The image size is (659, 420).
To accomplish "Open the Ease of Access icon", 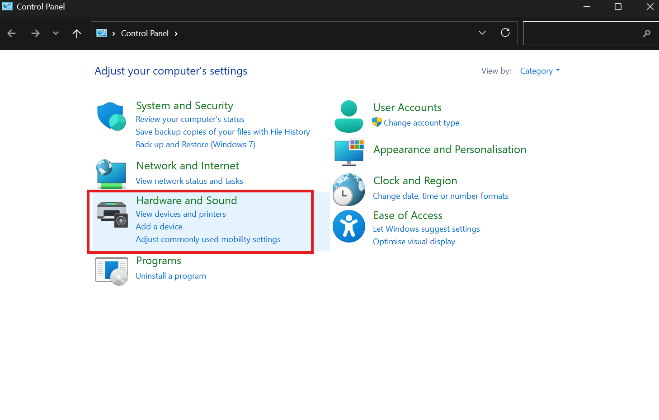I will (x=348, y=226).
